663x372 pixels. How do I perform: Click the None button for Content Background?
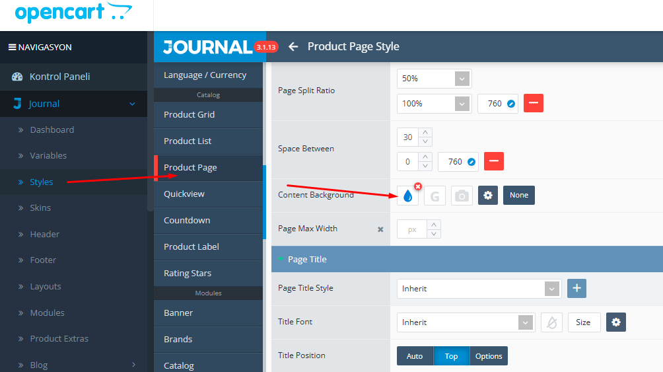(519, 195)
